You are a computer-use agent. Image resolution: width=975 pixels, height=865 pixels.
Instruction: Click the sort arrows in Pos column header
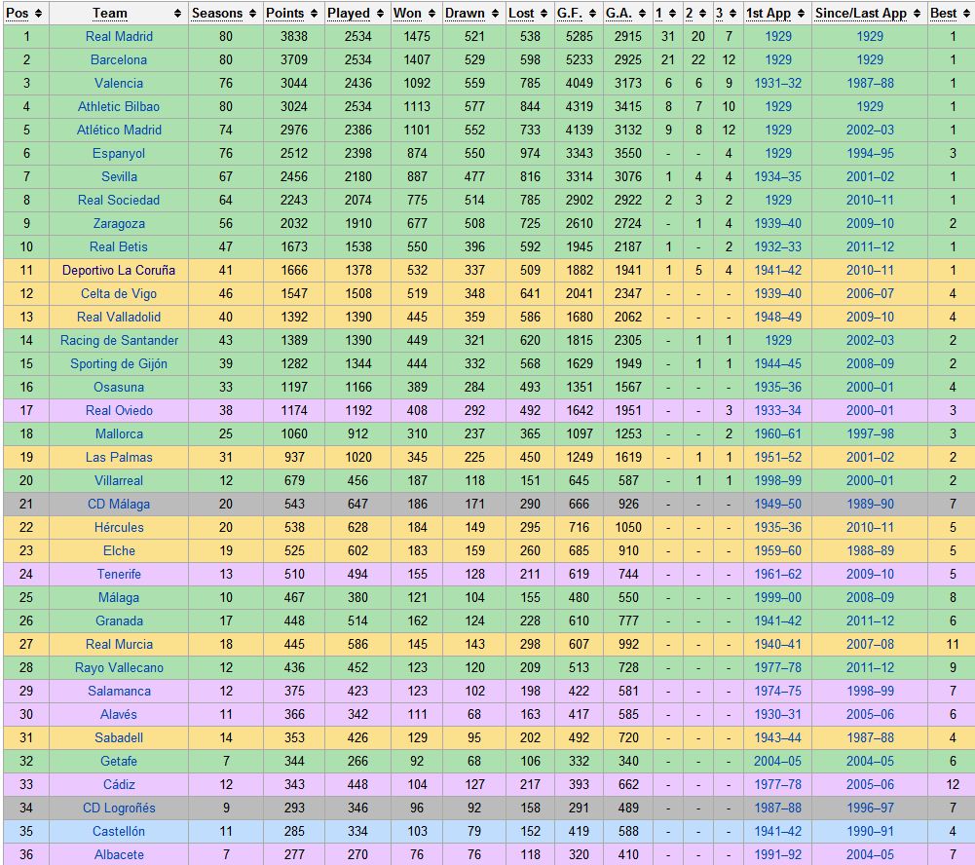[38, 14]
